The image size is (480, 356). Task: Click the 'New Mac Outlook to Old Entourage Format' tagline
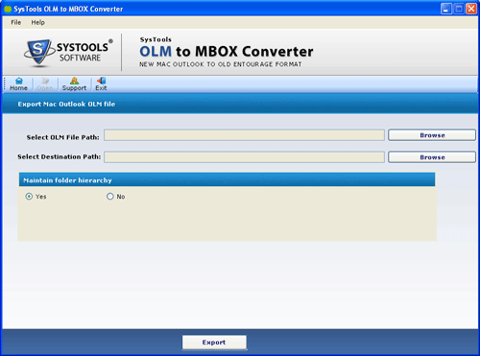221,64
